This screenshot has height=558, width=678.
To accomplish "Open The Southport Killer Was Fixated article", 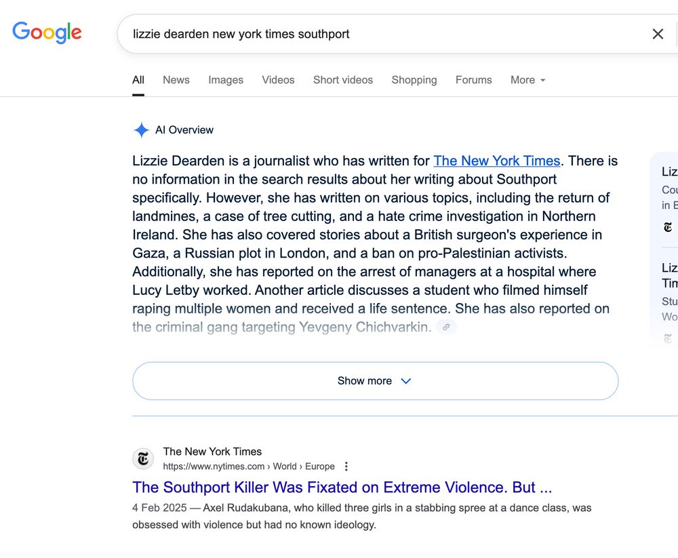I will click(342, 487).
